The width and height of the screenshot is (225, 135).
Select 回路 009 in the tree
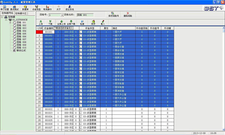point(21,45)
